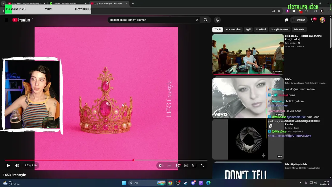Open the YouTube notifications bell
Image resolution: width=332 pixels, height=187 pixels.
click(x=313, y=20)
